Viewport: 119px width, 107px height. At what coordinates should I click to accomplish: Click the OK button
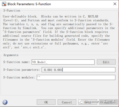[x=46, y=102]
